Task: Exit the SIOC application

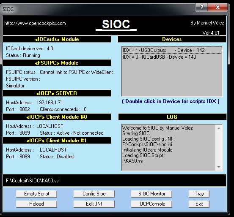Action: [199, 204]
